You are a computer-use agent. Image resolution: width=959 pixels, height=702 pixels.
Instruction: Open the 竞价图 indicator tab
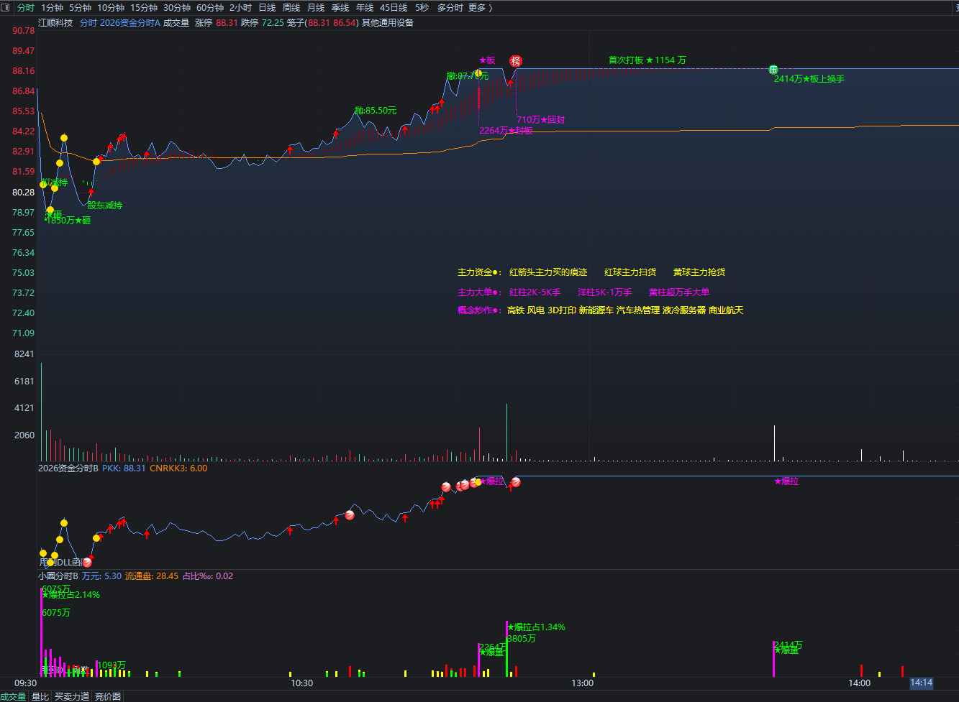[108, 696]
